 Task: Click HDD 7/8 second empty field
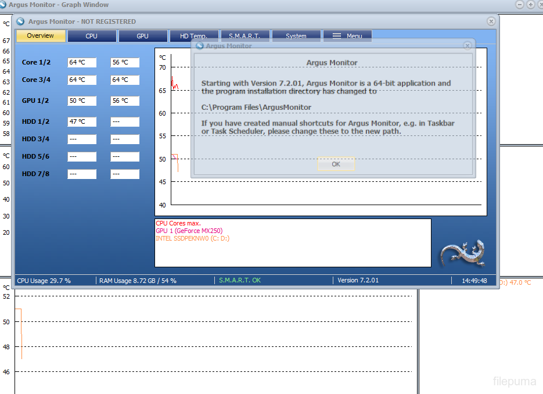click(x=125, y=174)
